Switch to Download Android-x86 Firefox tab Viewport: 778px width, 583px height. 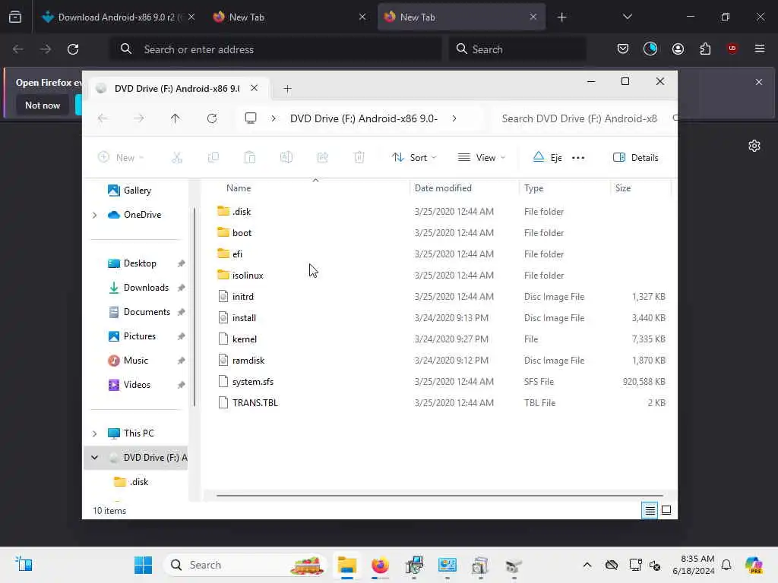(x=118, y=17)
